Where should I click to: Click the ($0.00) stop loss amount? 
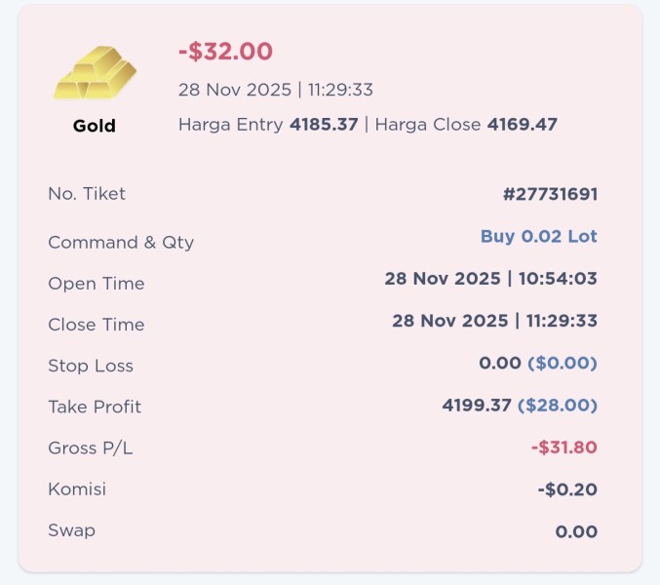[563, 363]
